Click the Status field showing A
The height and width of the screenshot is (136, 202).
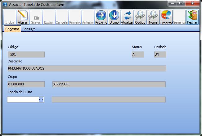click(138, 55)
